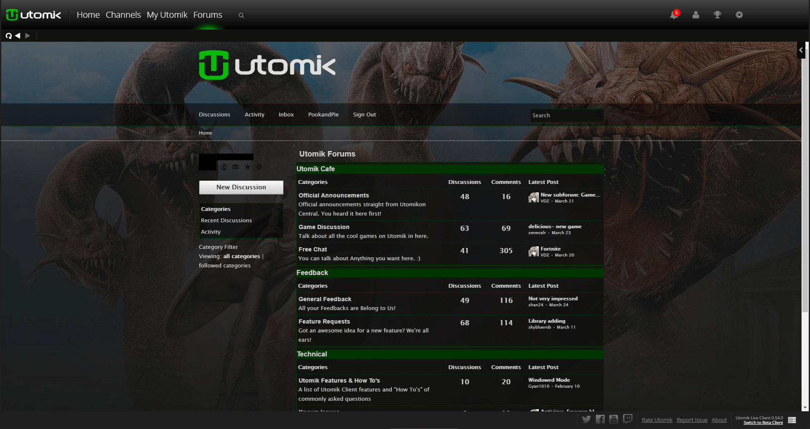Open the Feature Requests category
The height and width of the screenshot is (429, 810).
(x=324, y=321)
